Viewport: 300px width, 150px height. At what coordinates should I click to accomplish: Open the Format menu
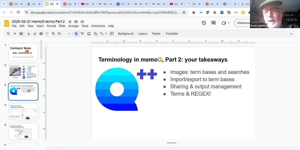(51, 26)
